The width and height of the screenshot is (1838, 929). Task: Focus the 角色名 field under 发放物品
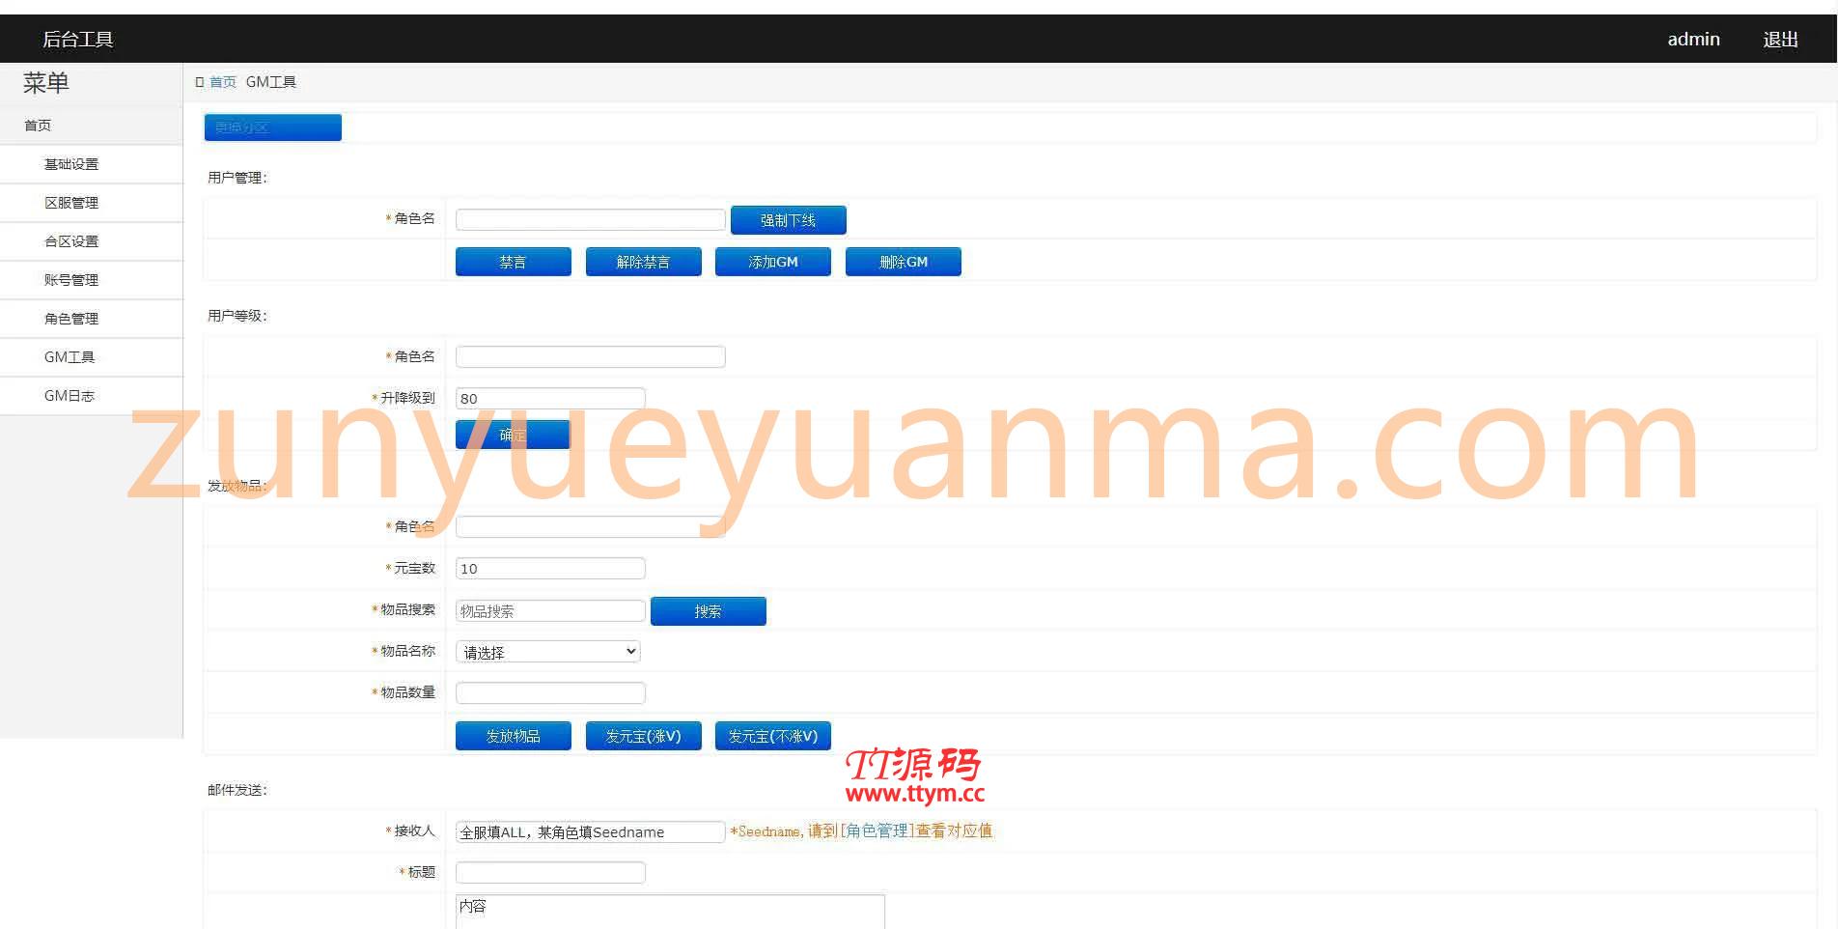point(591,527)
